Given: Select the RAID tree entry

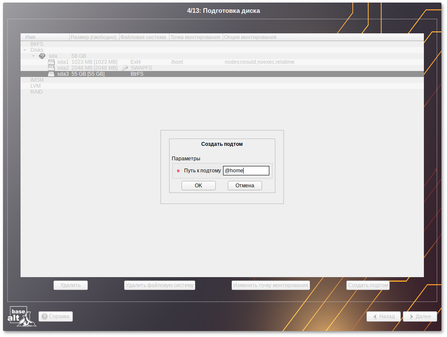Looking at the screenshot, I should click(36, 92).
